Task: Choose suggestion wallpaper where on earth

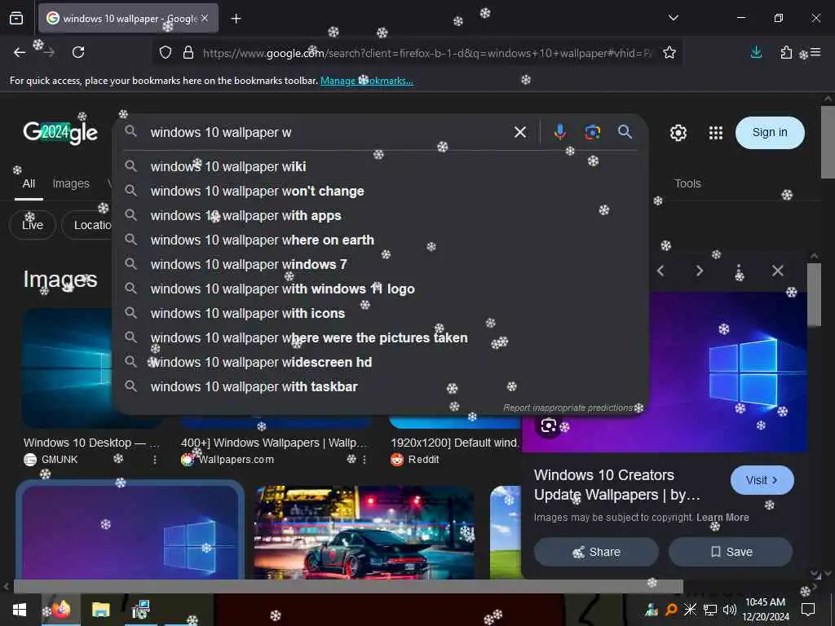Action: pyautogui.click(x=380, y=240)
